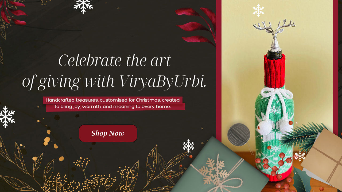Click the "of giving with ViryaByUrbi." text
342x192 pixels.
coord(114,81)
